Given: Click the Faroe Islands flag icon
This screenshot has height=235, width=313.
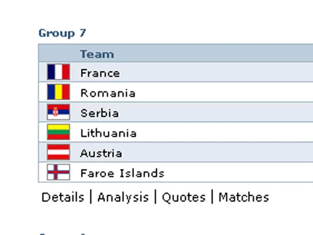Looking at the screenshot, I should (58, 172).
